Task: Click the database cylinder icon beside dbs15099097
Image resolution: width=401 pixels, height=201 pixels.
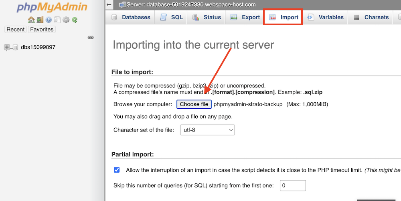Action: click(x=15, y=47)
